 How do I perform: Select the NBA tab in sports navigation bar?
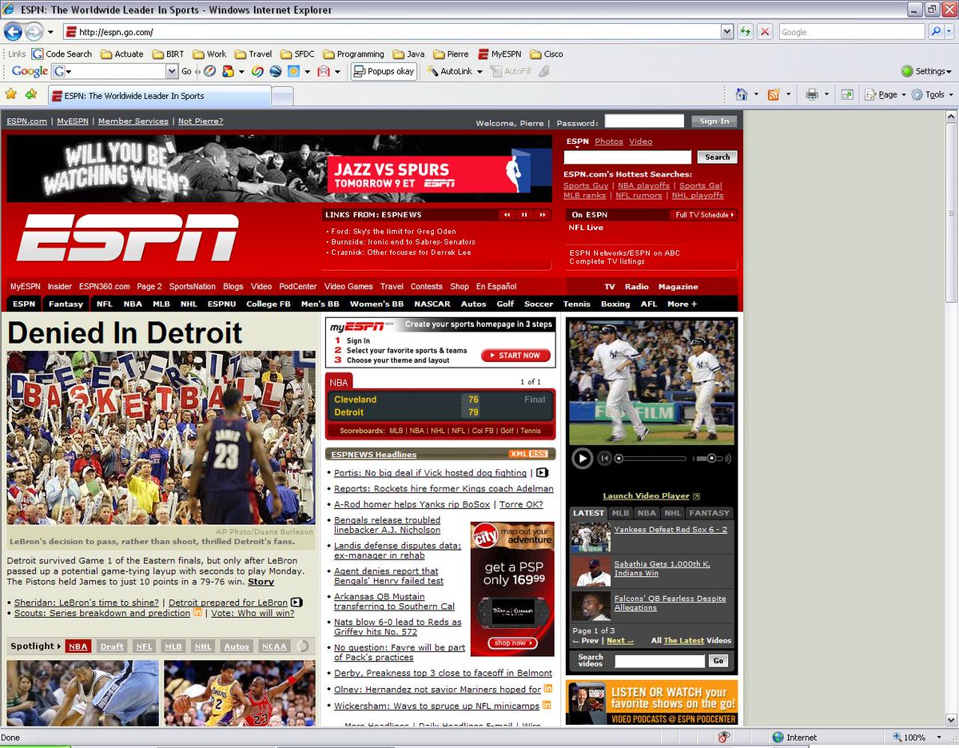[x=133, y=304]
